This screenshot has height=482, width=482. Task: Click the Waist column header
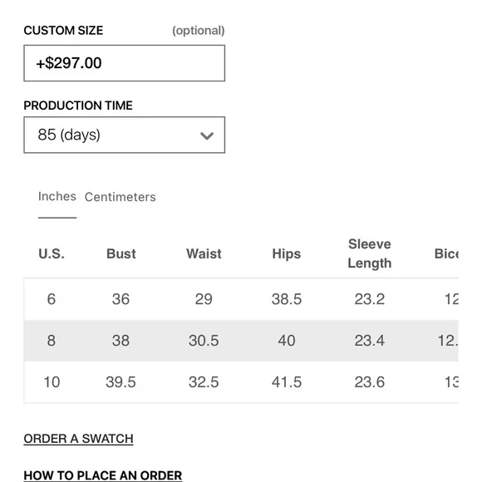[x=204, y=254]
